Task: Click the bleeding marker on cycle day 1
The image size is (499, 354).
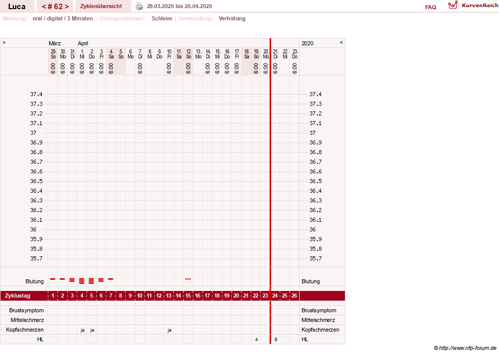Action: [53, 279]
